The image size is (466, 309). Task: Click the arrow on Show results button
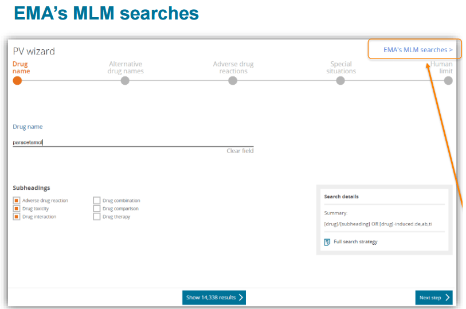241,298
